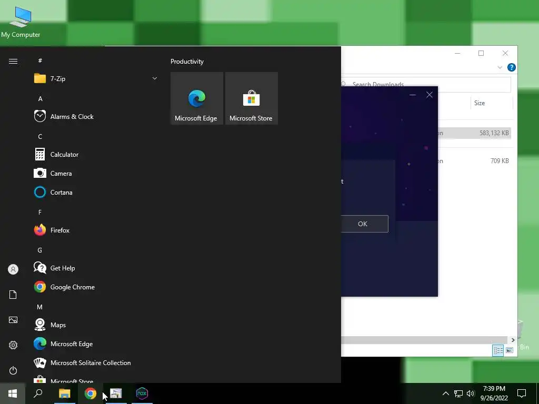Screen dimensions: 539x404
Task: Click the M section header
Action: tap(40, 307)
